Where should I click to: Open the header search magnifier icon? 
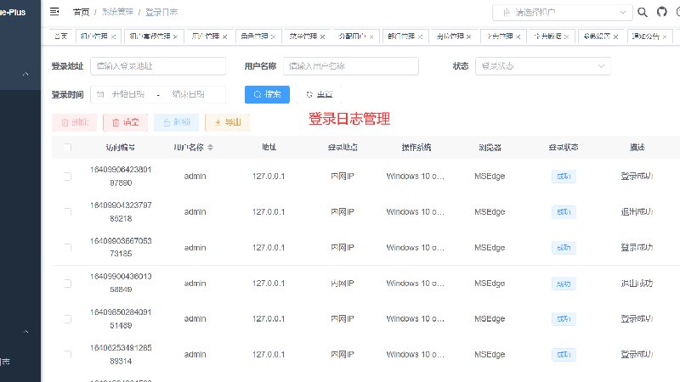point(643,12)
